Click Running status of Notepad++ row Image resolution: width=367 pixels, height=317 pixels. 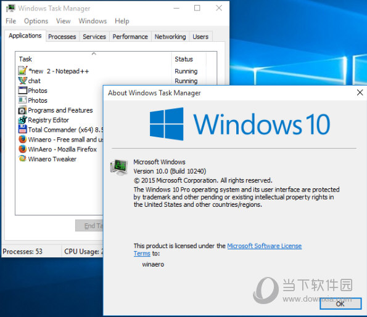(186, 71)
